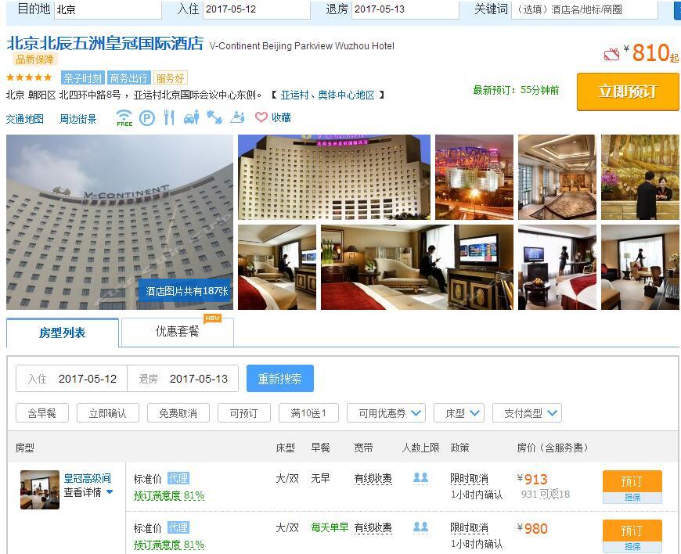Click the 亲子时刻 tag
This screenshot has width=681, height=554.
click(83, 78)
